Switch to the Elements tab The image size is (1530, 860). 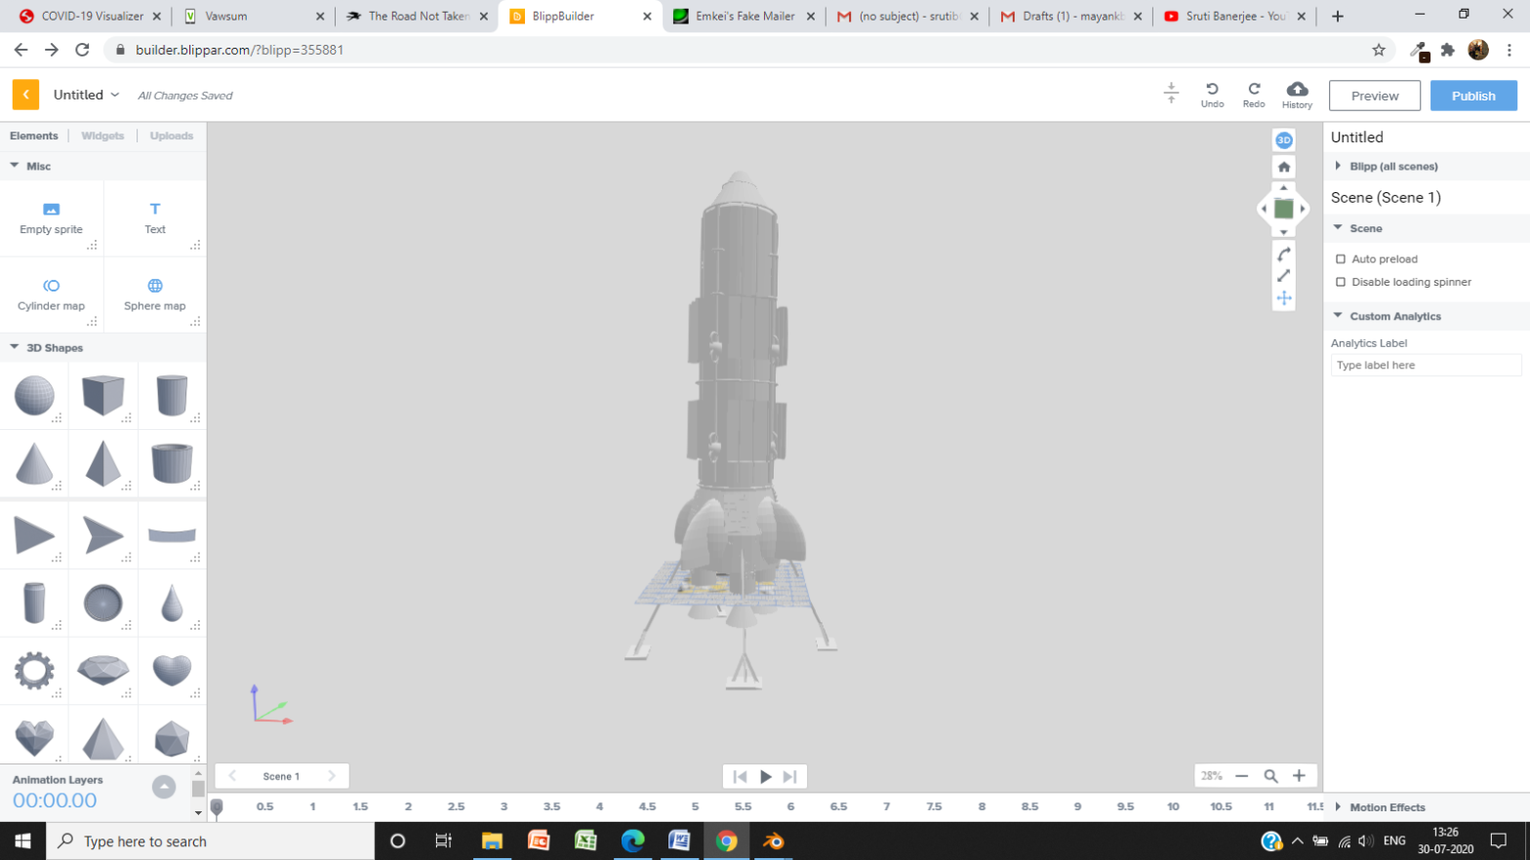[x=34, y=136]
